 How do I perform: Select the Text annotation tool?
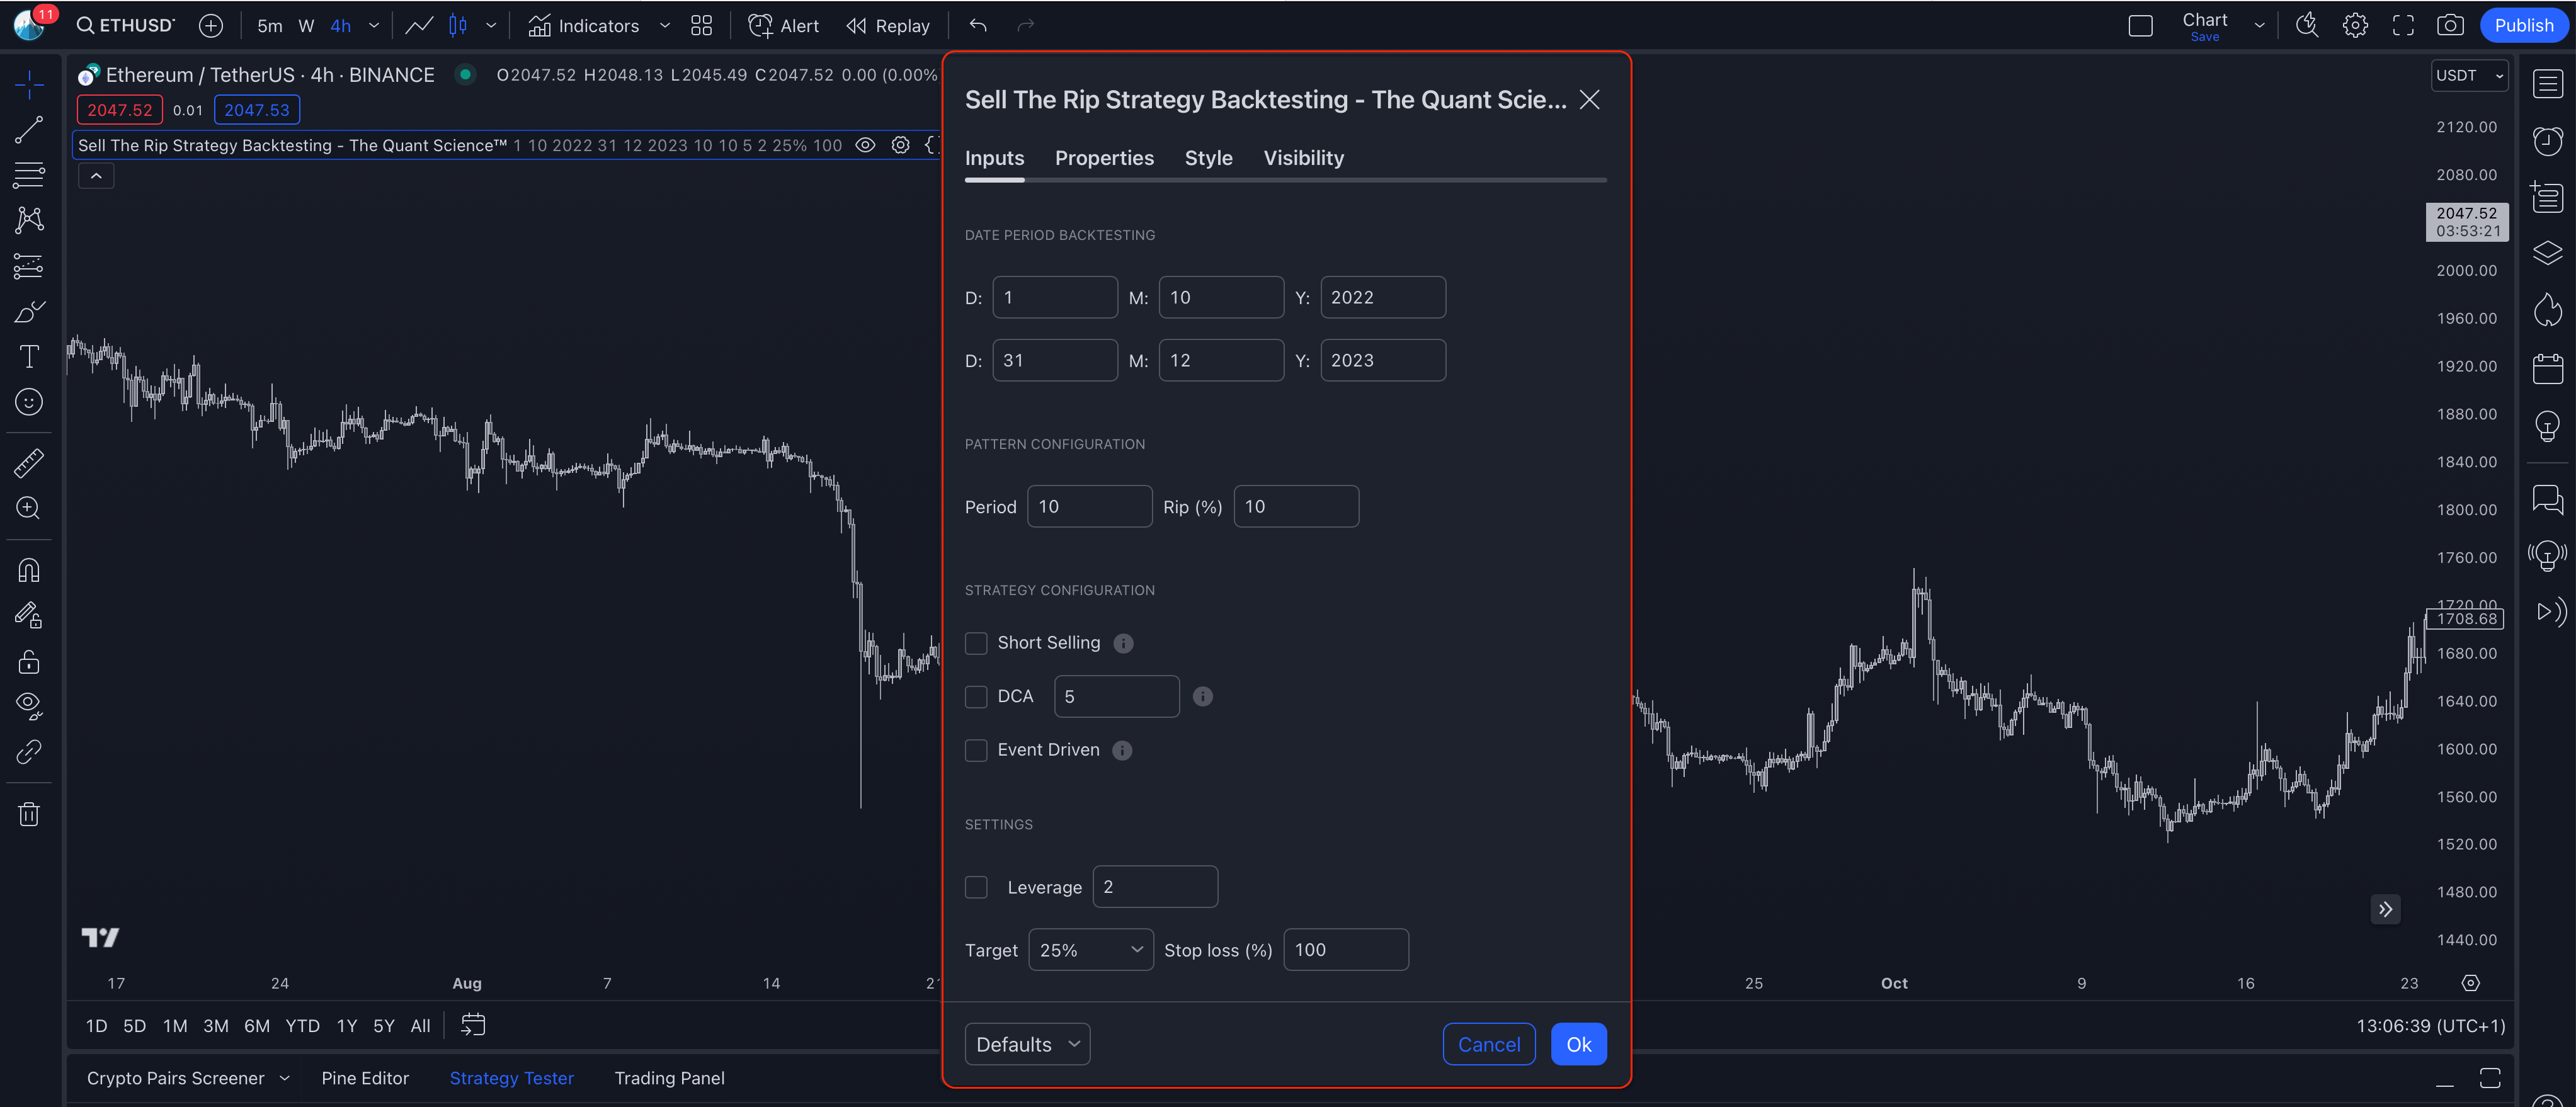pyautogui.click(x=29, y=357)
